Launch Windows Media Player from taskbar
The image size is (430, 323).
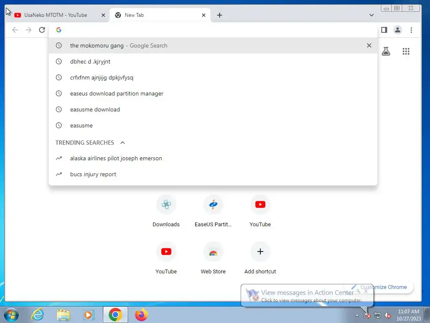(x=89, y=315)
